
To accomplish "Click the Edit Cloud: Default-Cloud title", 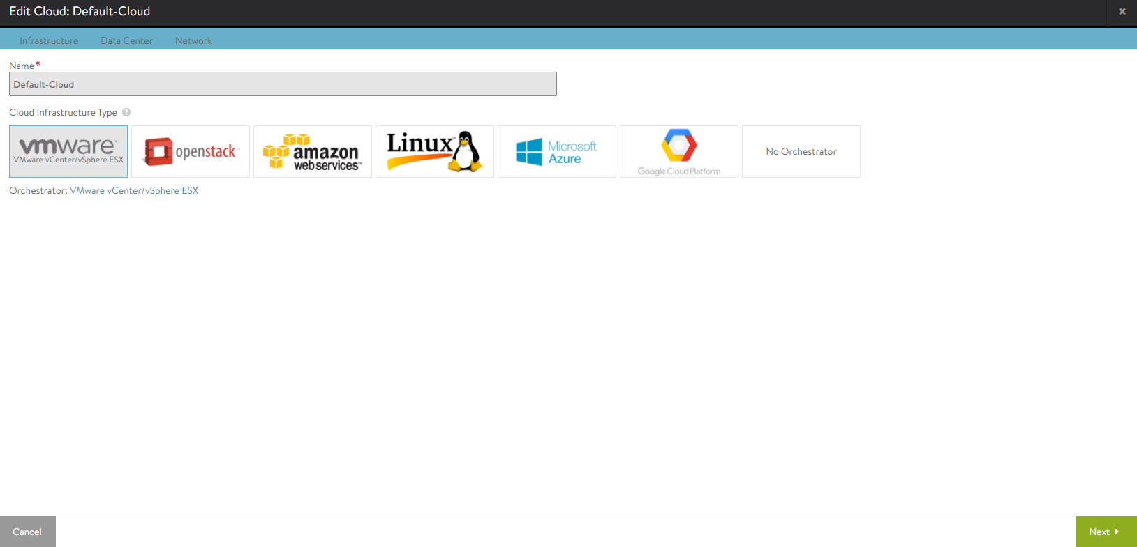I will tap(80, 11).
